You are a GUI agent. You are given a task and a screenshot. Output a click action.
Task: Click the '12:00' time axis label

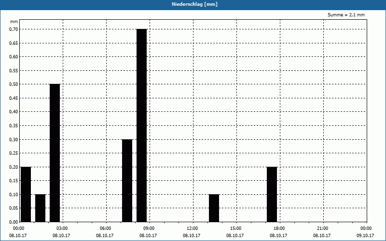(192, 228)
